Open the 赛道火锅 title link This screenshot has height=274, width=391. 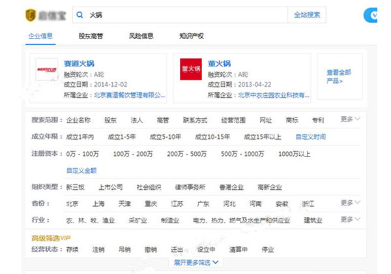pyautogui.click(x=79, y=63)
